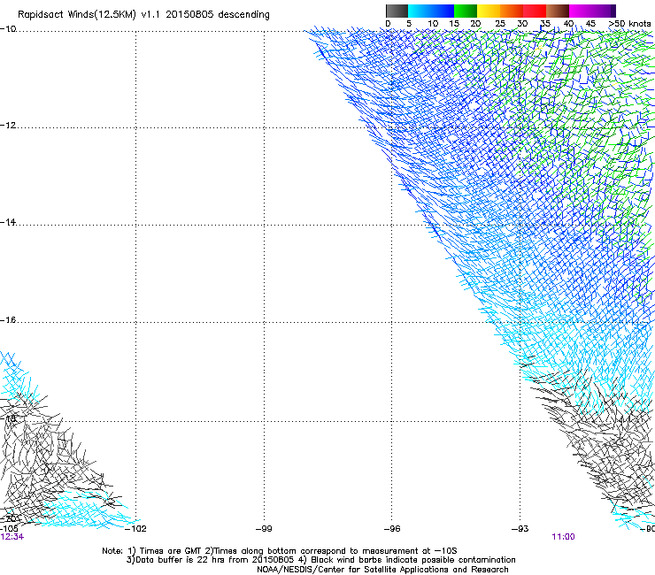Screen dimensions: 655x575
Task: Click the "Data buffer is 22 hrs" note line
Action: click(320, 560)
